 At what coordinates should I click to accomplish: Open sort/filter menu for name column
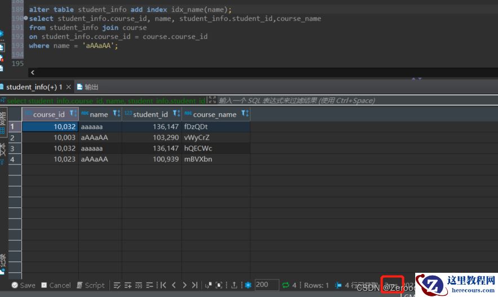point(116,114)
